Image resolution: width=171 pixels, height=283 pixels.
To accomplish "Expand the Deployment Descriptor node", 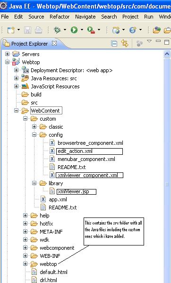I will (16, 70).
